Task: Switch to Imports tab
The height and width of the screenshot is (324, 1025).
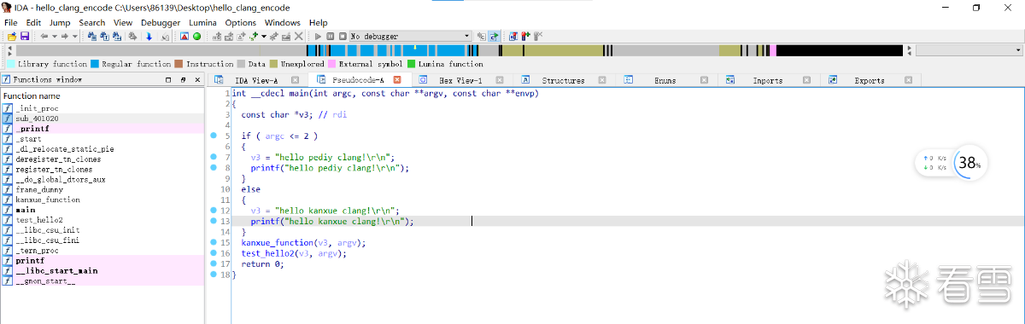Action: click(767, 80)
